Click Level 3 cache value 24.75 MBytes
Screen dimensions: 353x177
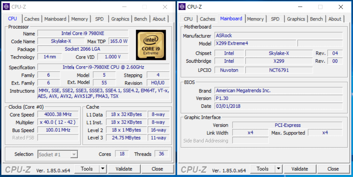click(126, 138)
